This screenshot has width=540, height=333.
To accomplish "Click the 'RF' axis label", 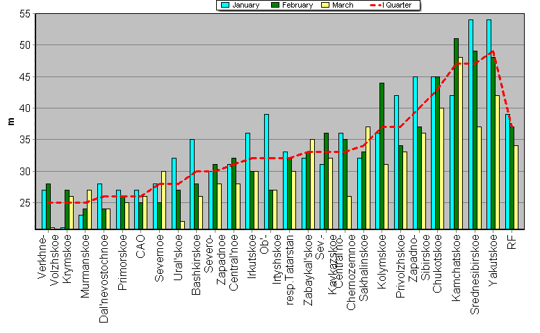I will 512,242.
